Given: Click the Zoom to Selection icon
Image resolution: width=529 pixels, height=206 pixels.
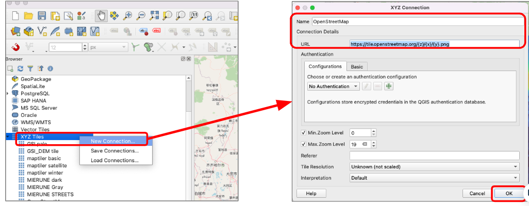Looking at the screenshot, I should pyautogui.click(x=168, y=15).
